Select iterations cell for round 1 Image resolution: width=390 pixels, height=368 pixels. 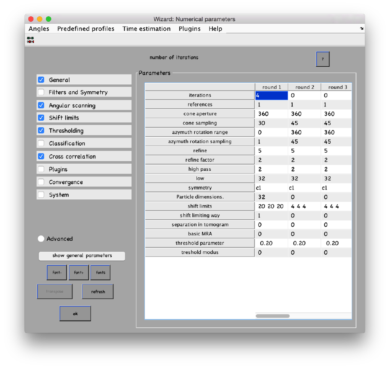271,95
